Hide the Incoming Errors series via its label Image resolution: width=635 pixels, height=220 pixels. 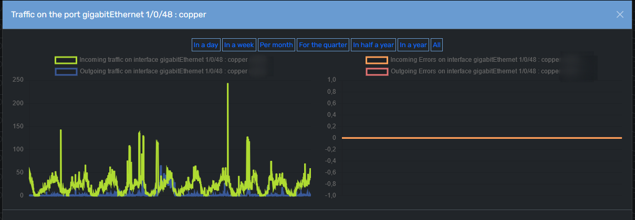[x=475, y=60]
